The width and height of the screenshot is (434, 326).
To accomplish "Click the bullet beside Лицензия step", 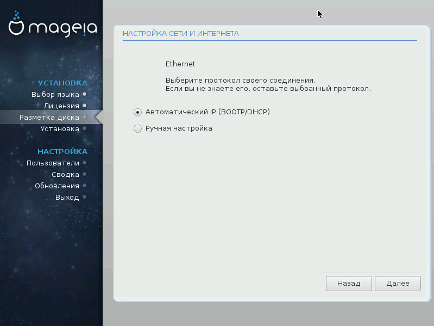I will [85, 106].
